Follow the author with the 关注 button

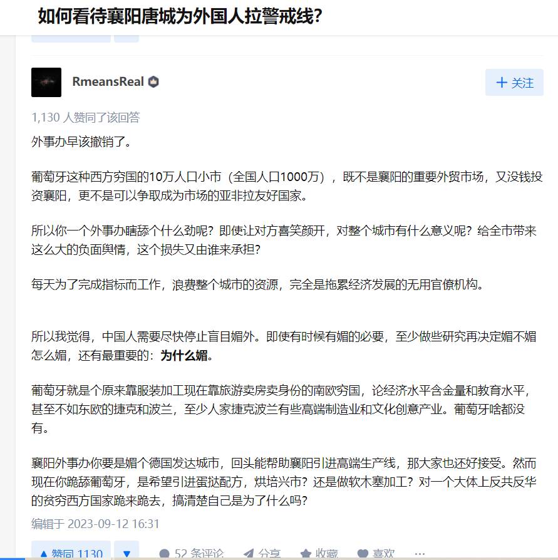pos(514,83)
